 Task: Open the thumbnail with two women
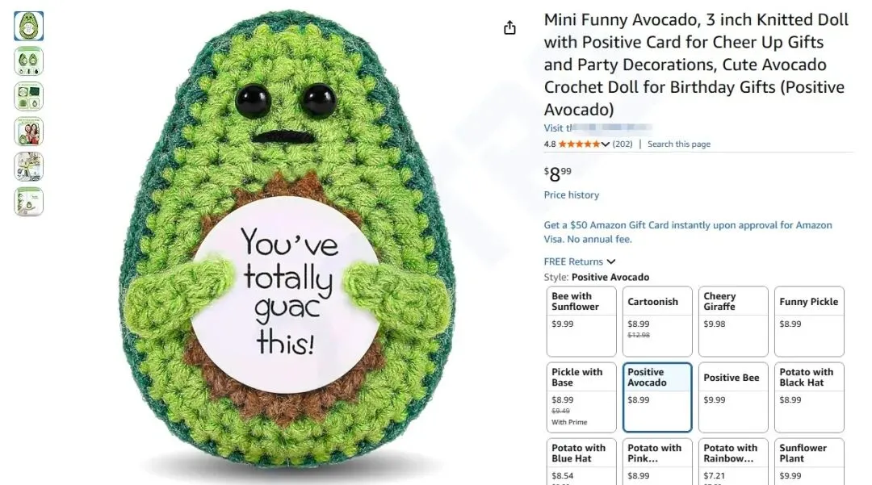click(29, 132)
